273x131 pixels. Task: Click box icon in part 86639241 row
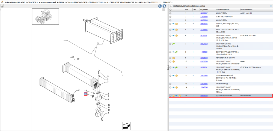pyautogui.click(x=176, y=24)
